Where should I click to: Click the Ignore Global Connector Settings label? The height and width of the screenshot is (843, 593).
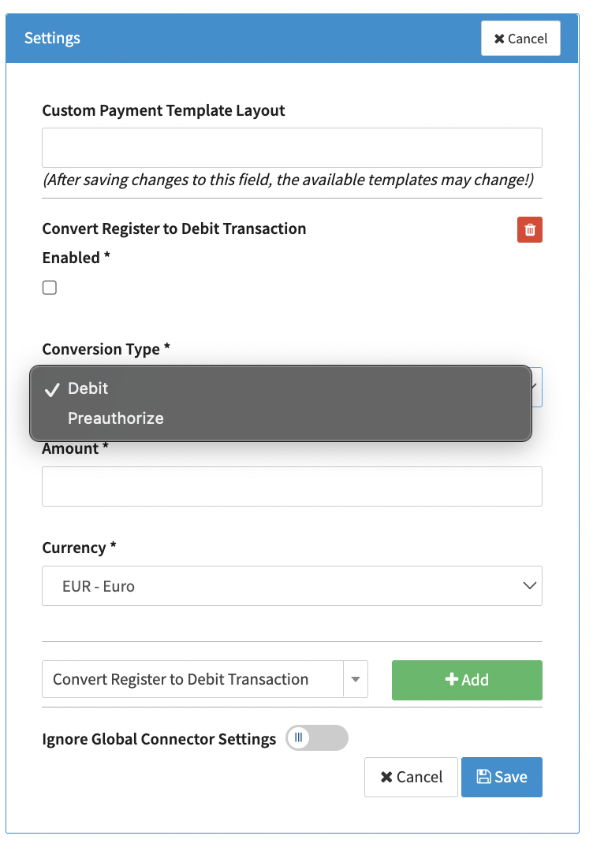159,739
